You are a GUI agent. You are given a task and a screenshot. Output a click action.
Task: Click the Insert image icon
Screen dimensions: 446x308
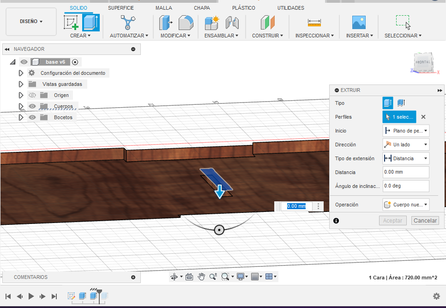pos(359,23)
